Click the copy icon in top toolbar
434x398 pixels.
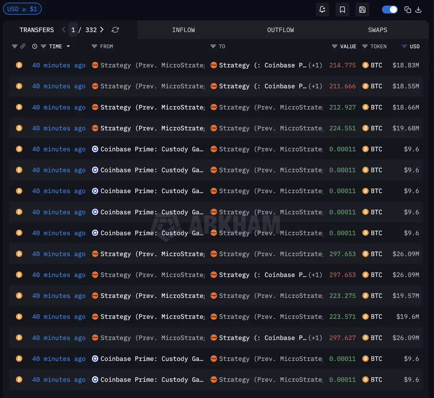408,10
